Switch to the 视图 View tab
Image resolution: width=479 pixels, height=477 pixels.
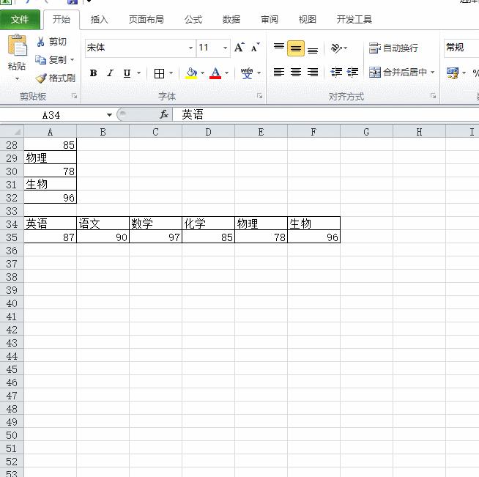click(307, 20)
